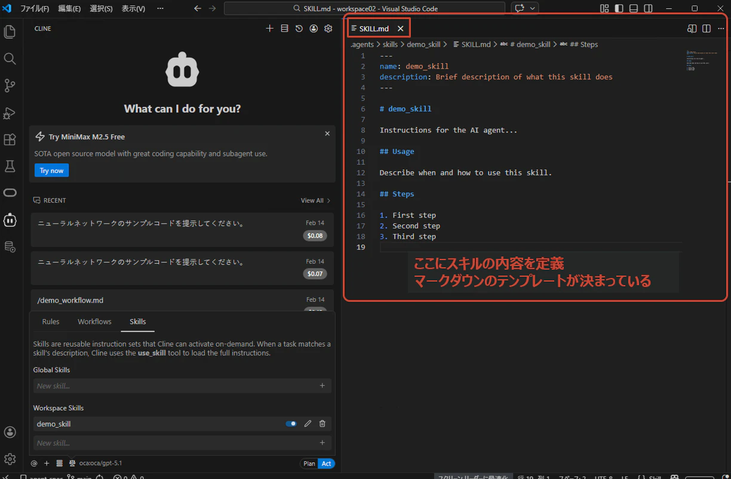Image resolution: width=731 pixels, height=479 pixels.
Task: Open the ファイル(F) menu
Action: [x=35, y=9]
